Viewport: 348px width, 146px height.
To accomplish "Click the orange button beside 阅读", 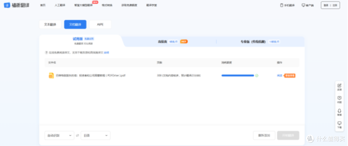I will [x=290, y=75].
